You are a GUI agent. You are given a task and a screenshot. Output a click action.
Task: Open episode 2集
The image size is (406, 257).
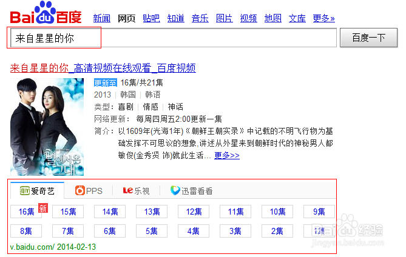tap(277, 231)
